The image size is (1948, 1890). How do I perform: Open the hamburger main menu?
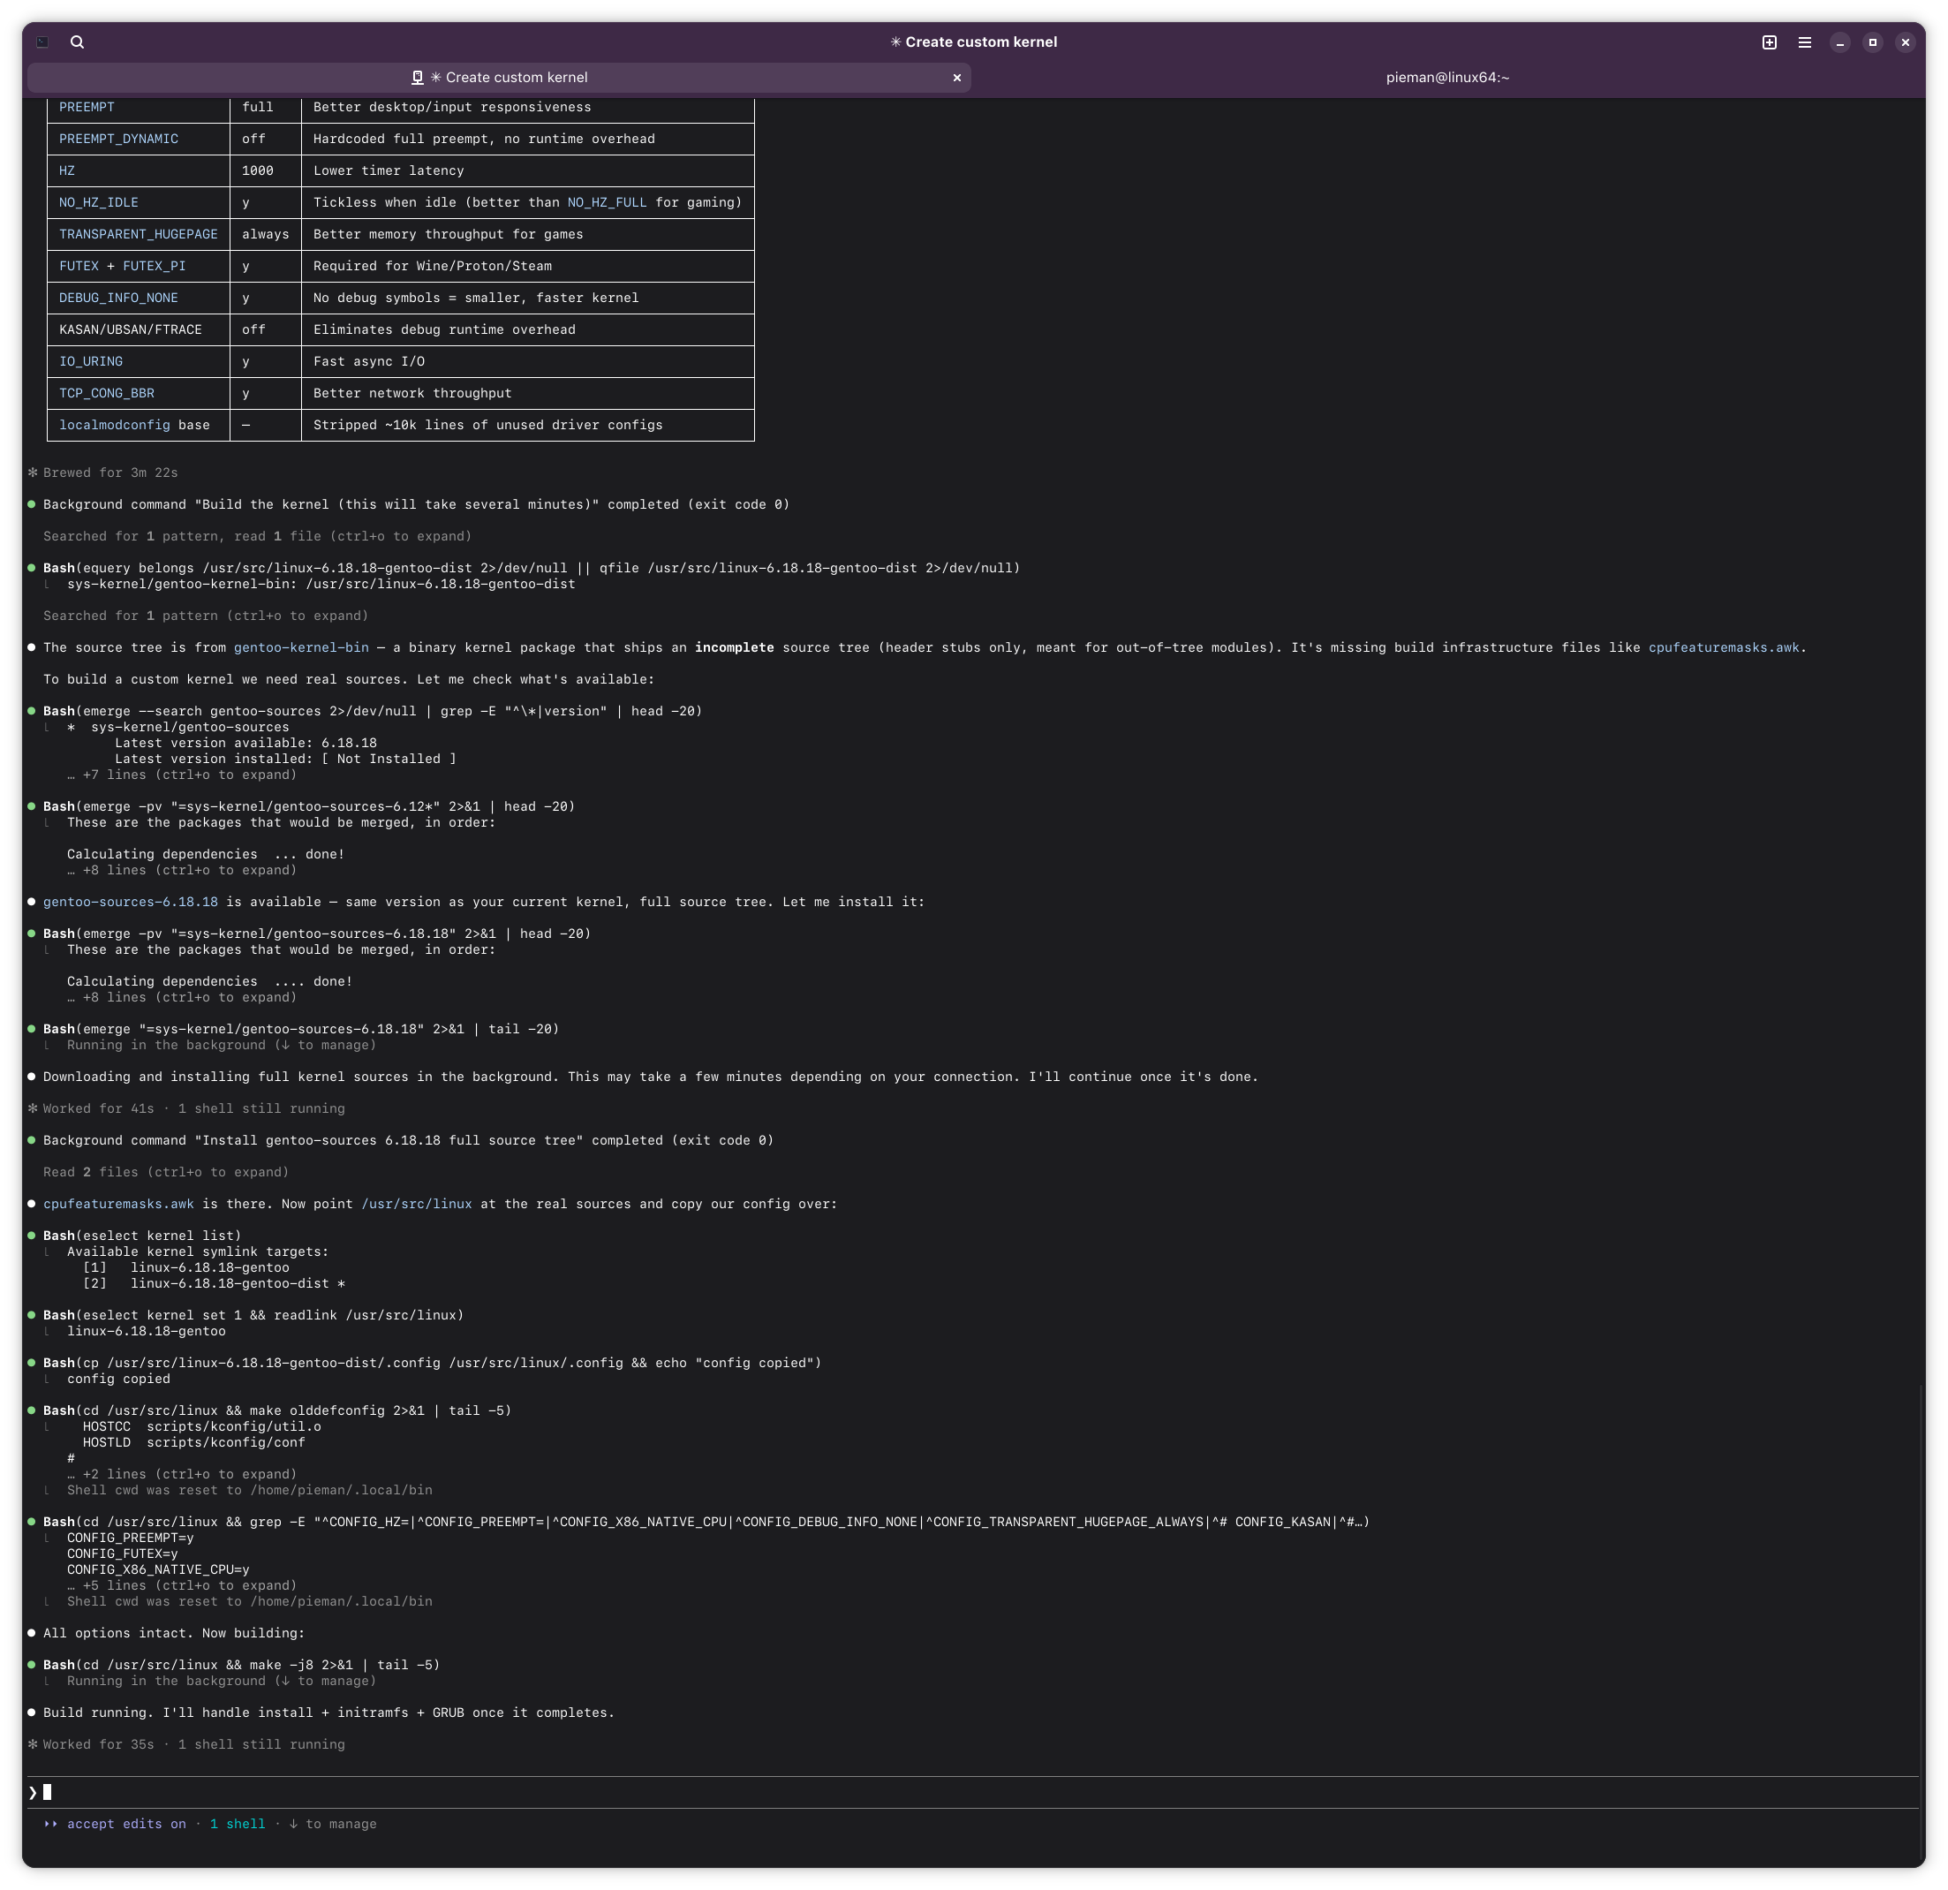[x=1805, y=42]
